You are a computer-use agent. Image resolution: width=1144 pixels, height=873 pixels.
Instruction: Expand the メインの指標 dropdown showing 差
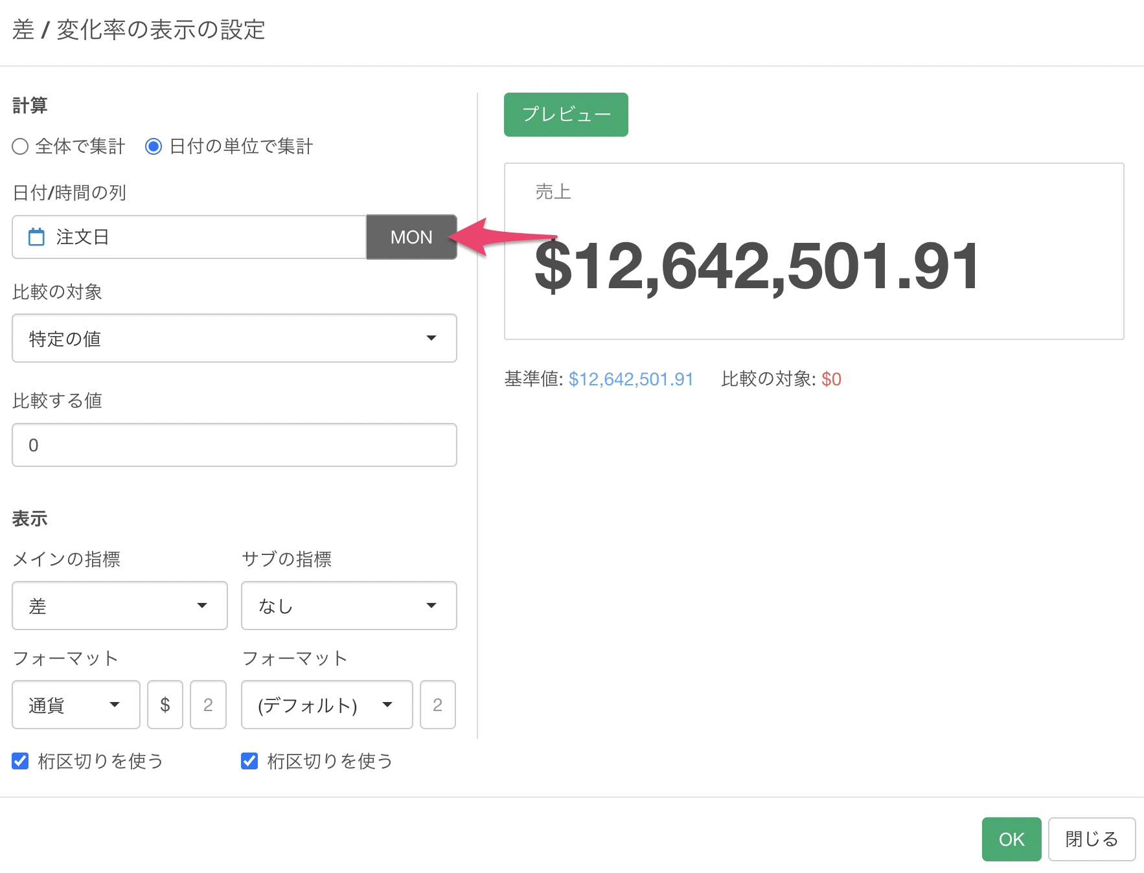[120, 606]
